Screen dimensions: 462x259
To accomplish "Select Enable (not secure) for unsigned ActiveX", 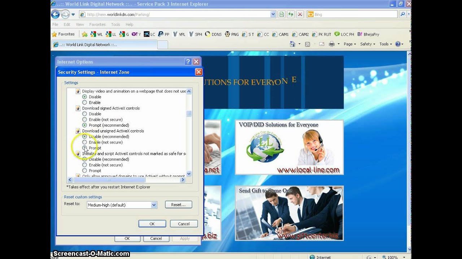I will (84, 142).
